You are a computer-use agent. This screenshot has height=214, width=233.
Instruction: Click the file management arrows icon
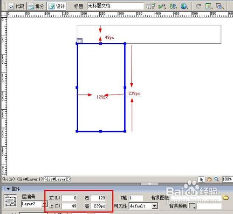[x=173, y=7]
